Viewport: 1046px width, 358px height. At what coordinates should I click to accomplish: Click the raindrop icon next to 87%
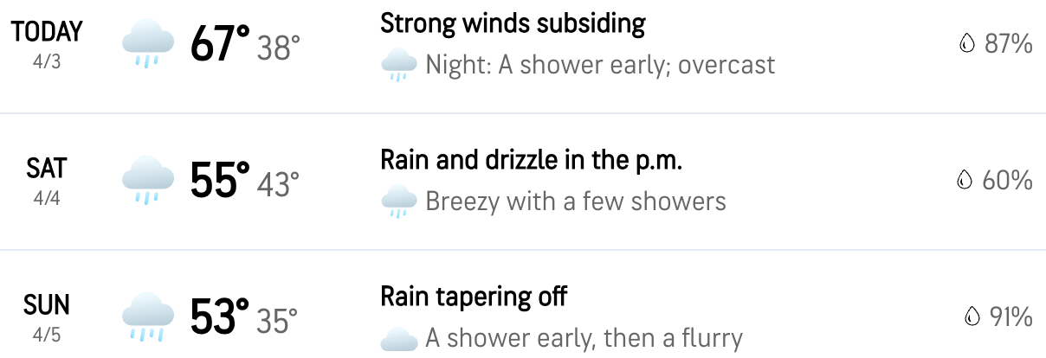pos(967,44)
